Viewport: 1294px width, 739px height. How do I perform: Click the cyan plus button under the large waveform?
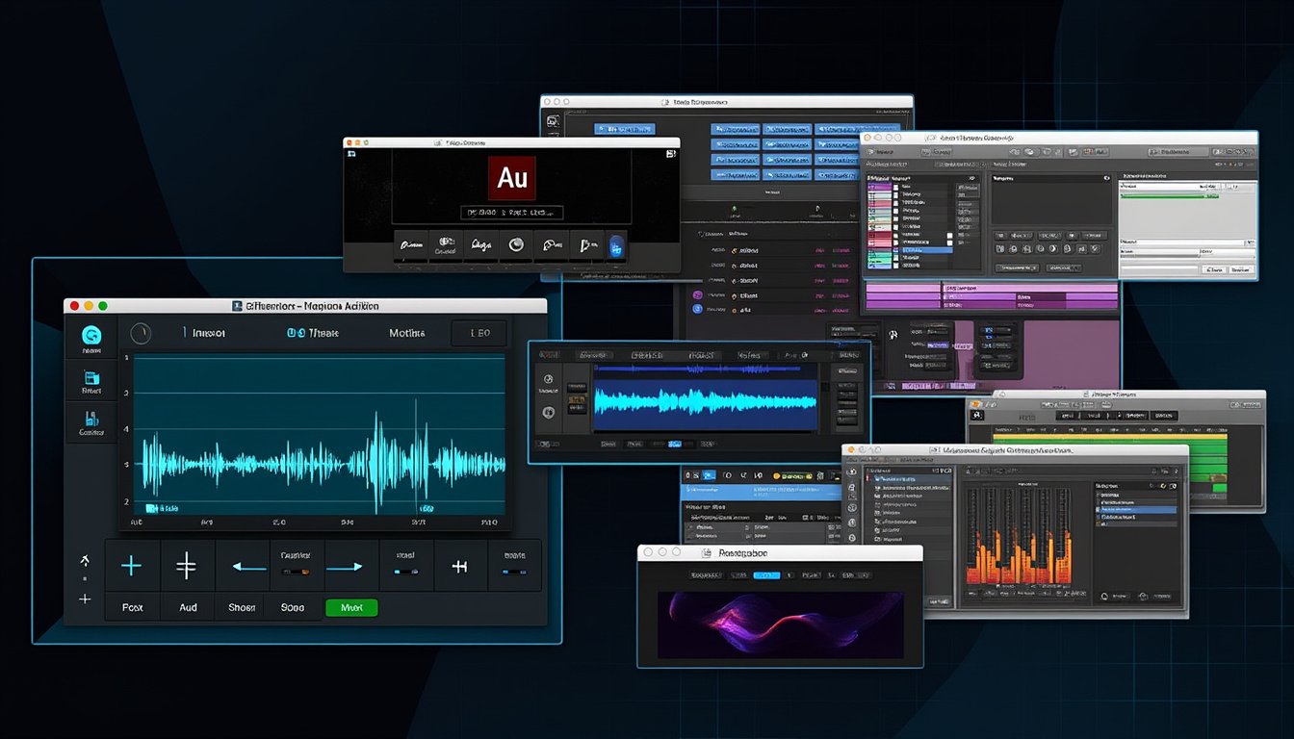point(132,566)
